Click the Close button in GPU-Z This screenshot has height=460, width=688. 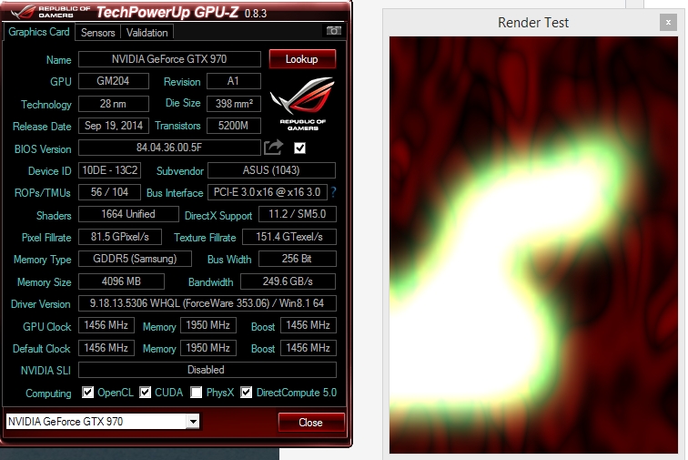tap(310, 422)
